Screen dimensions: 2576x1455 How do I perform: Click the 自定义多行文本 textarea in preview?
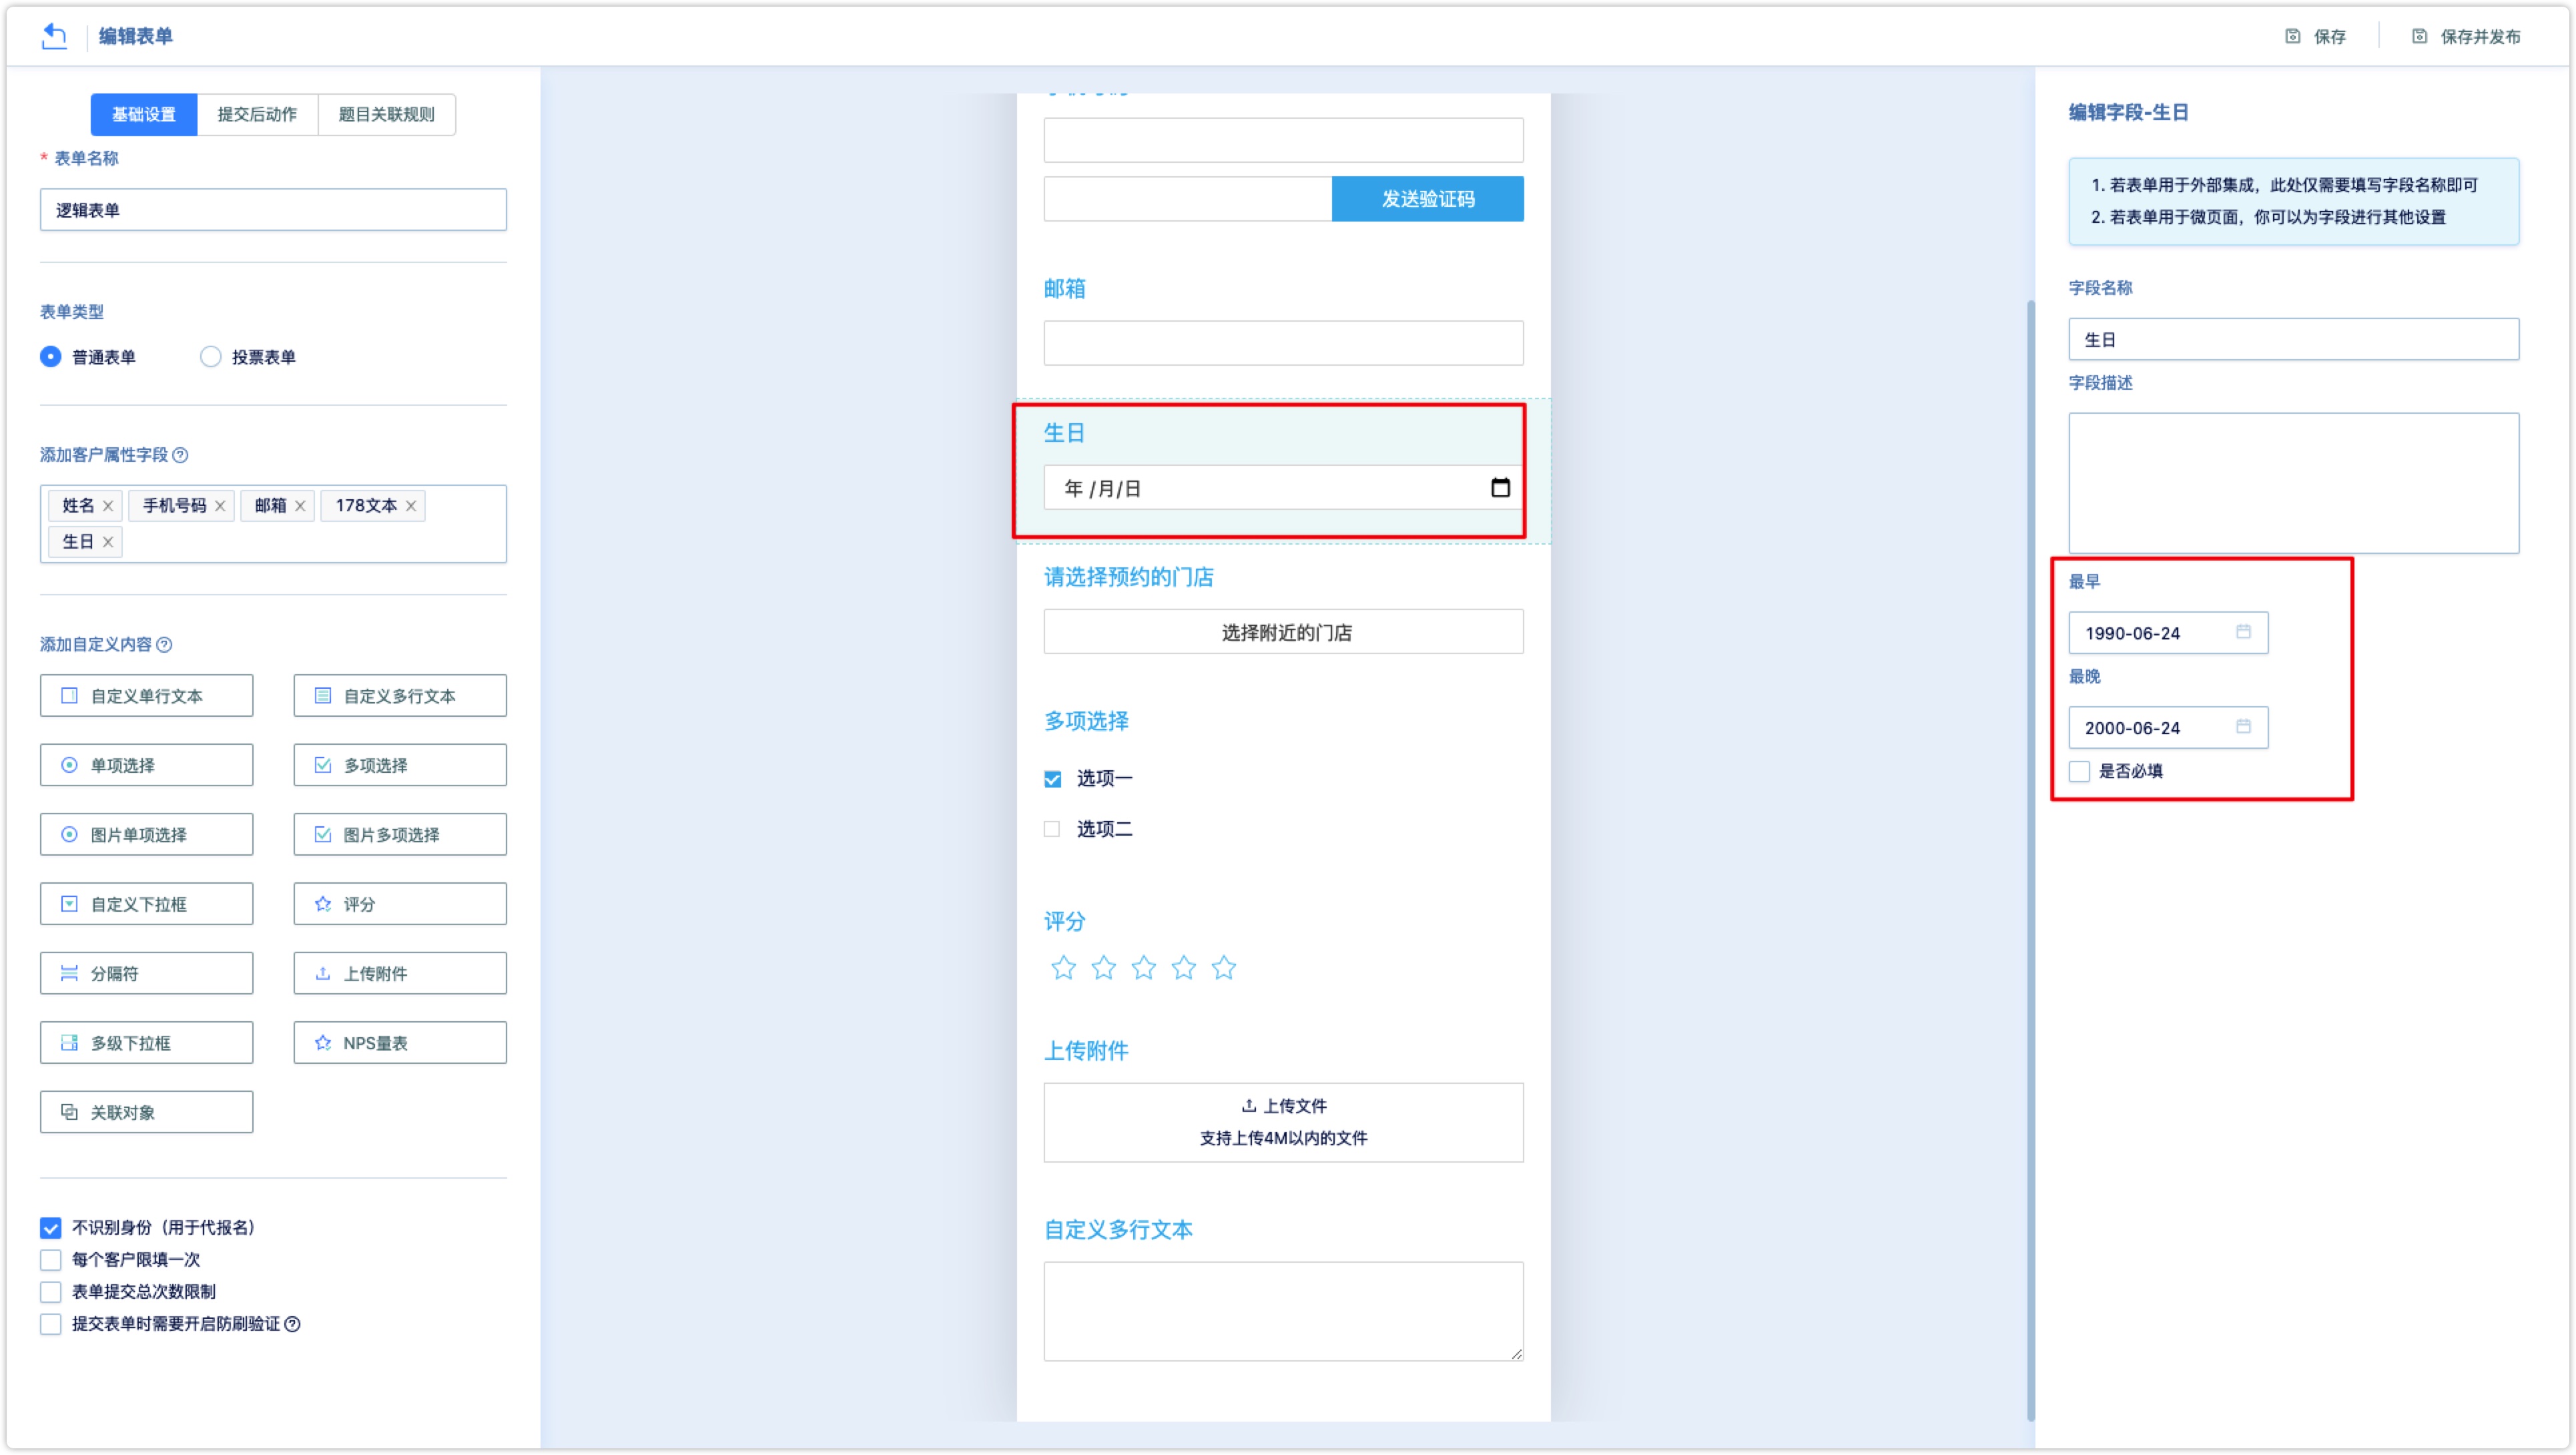[1284, 1312]
